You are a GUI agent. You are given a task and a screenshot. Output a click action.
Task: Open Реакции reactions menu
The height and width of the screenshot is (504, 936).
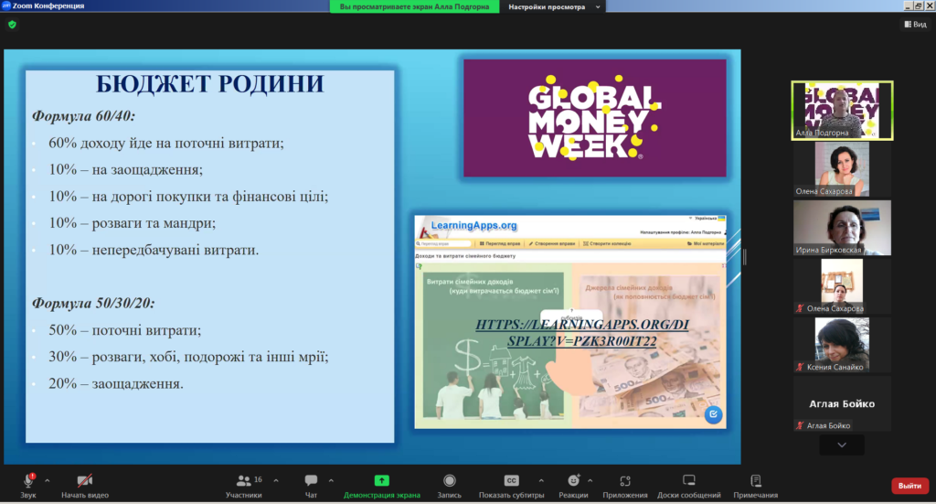573,486
